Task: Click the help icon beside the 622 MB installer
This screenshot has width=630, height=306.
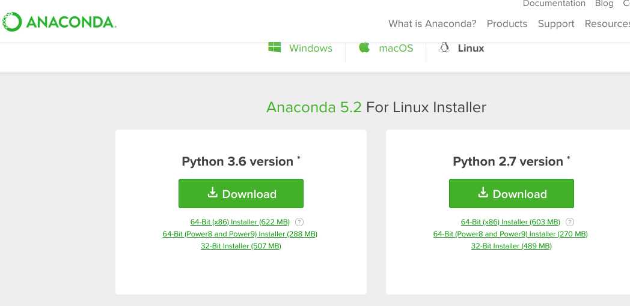Action: point(299,222)
